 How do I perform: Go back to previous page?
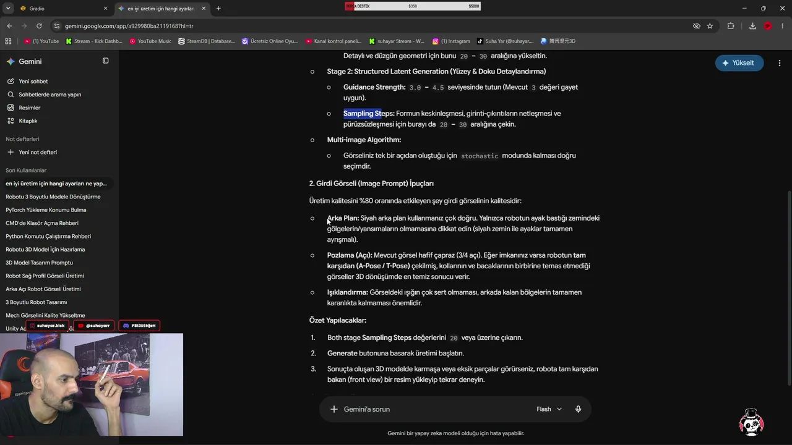click(x=9, y=26)
